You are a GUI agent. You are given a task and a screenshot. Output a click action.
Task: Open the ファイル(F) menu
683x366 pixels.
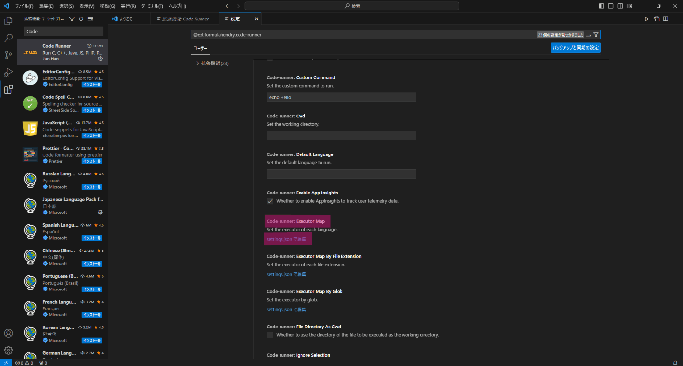click(24, 6)
